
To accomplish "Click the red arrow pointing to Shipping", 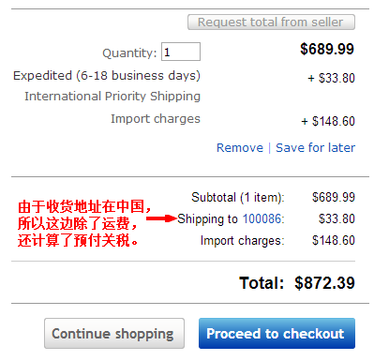I will click(x=161, y=218).
